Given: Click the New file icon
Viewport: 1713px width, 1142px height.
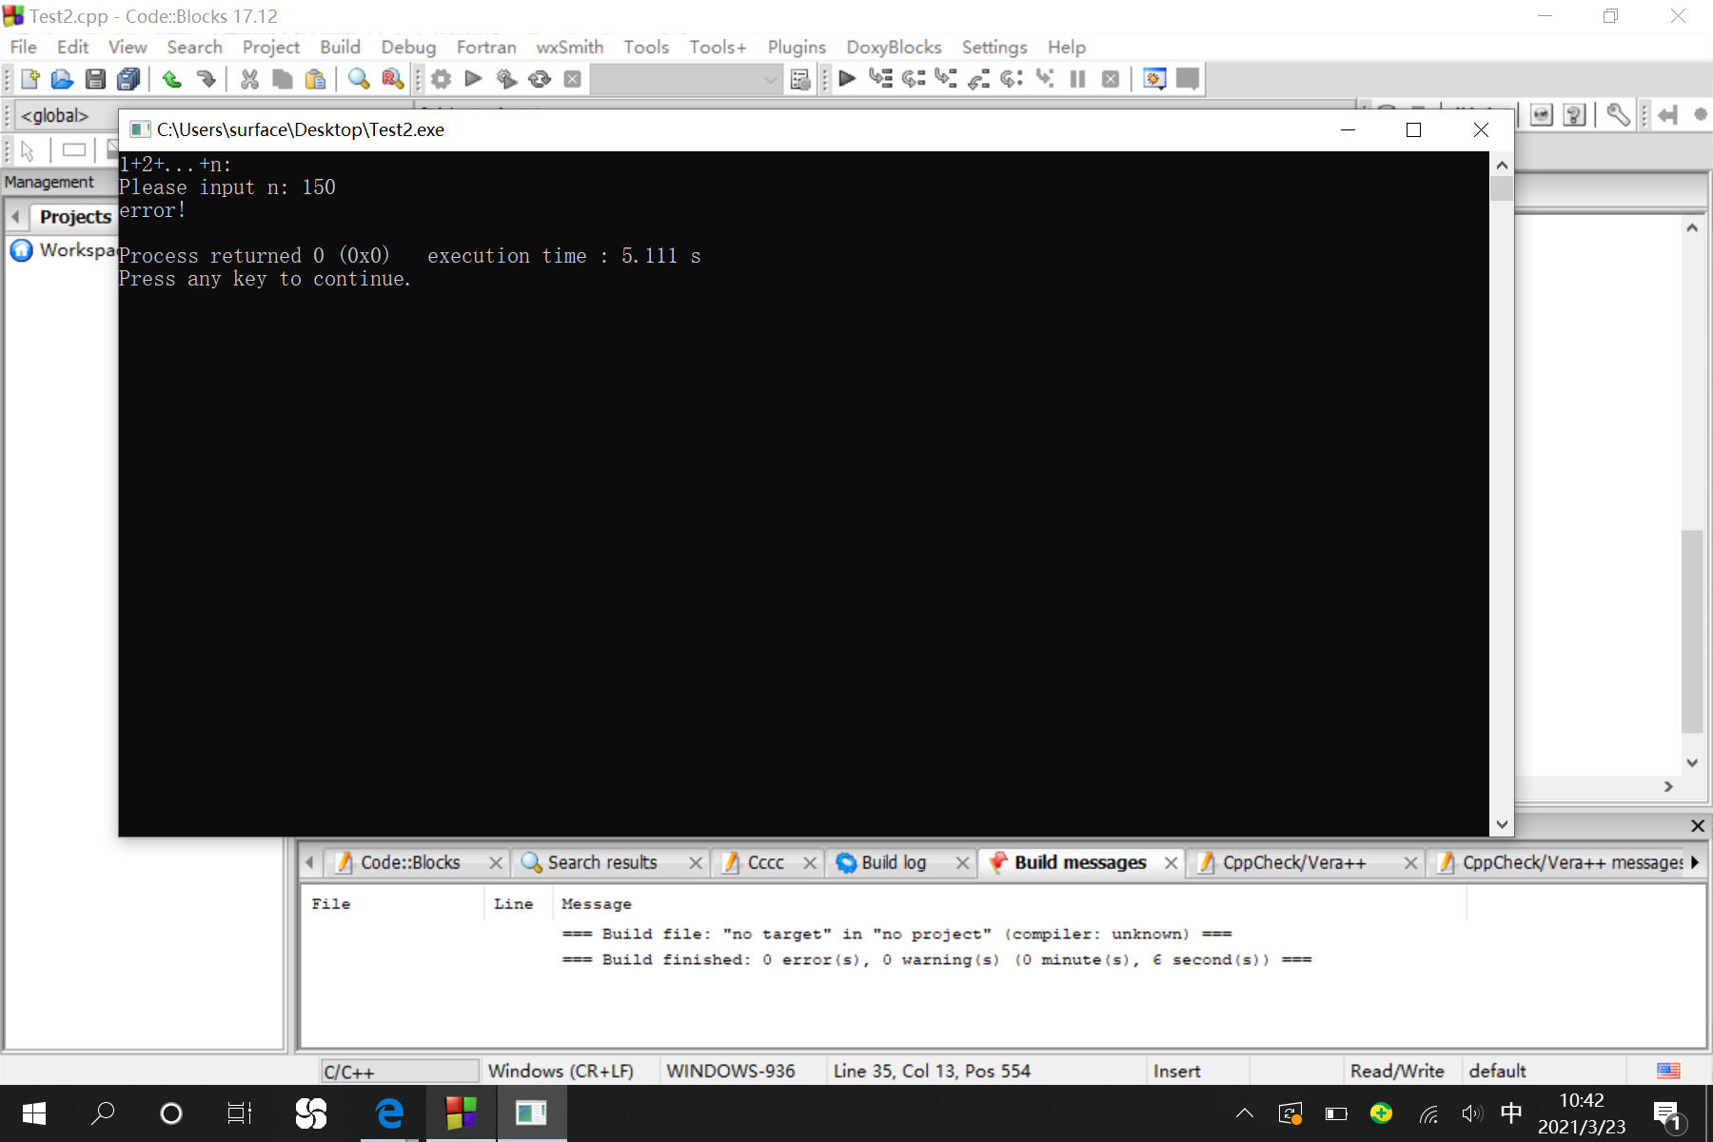Looking at the screenshot, I should [30, 79].
